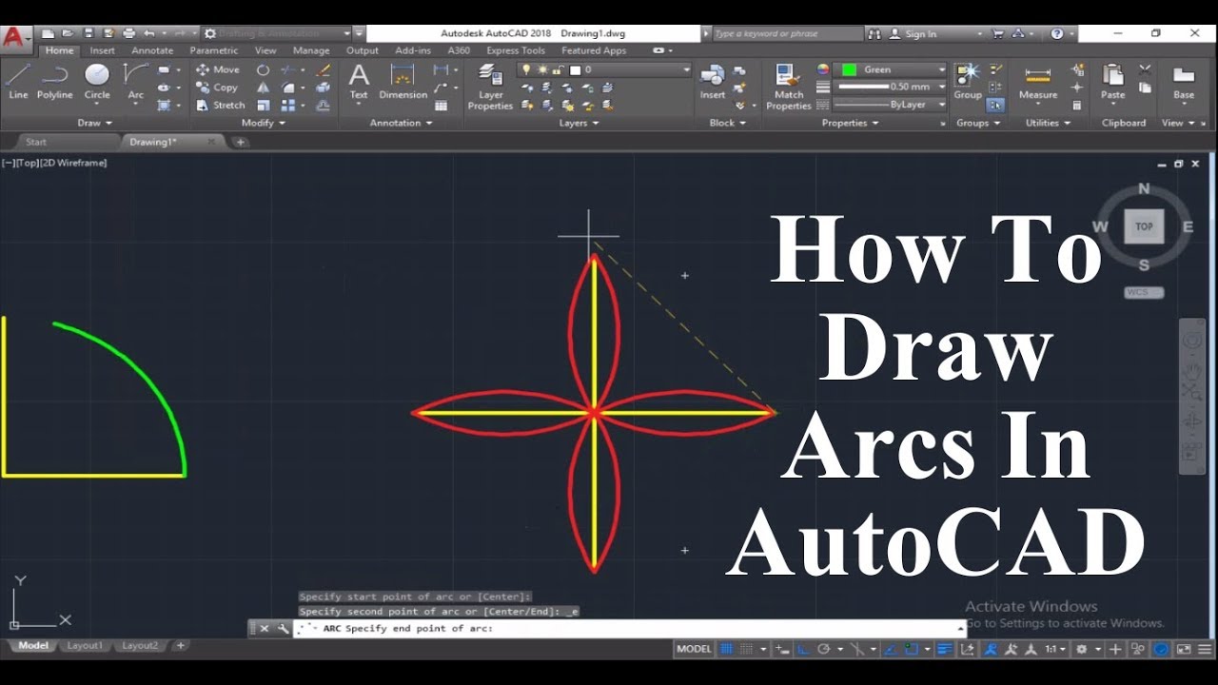Select the Circle tool

[x=97, y=81]
